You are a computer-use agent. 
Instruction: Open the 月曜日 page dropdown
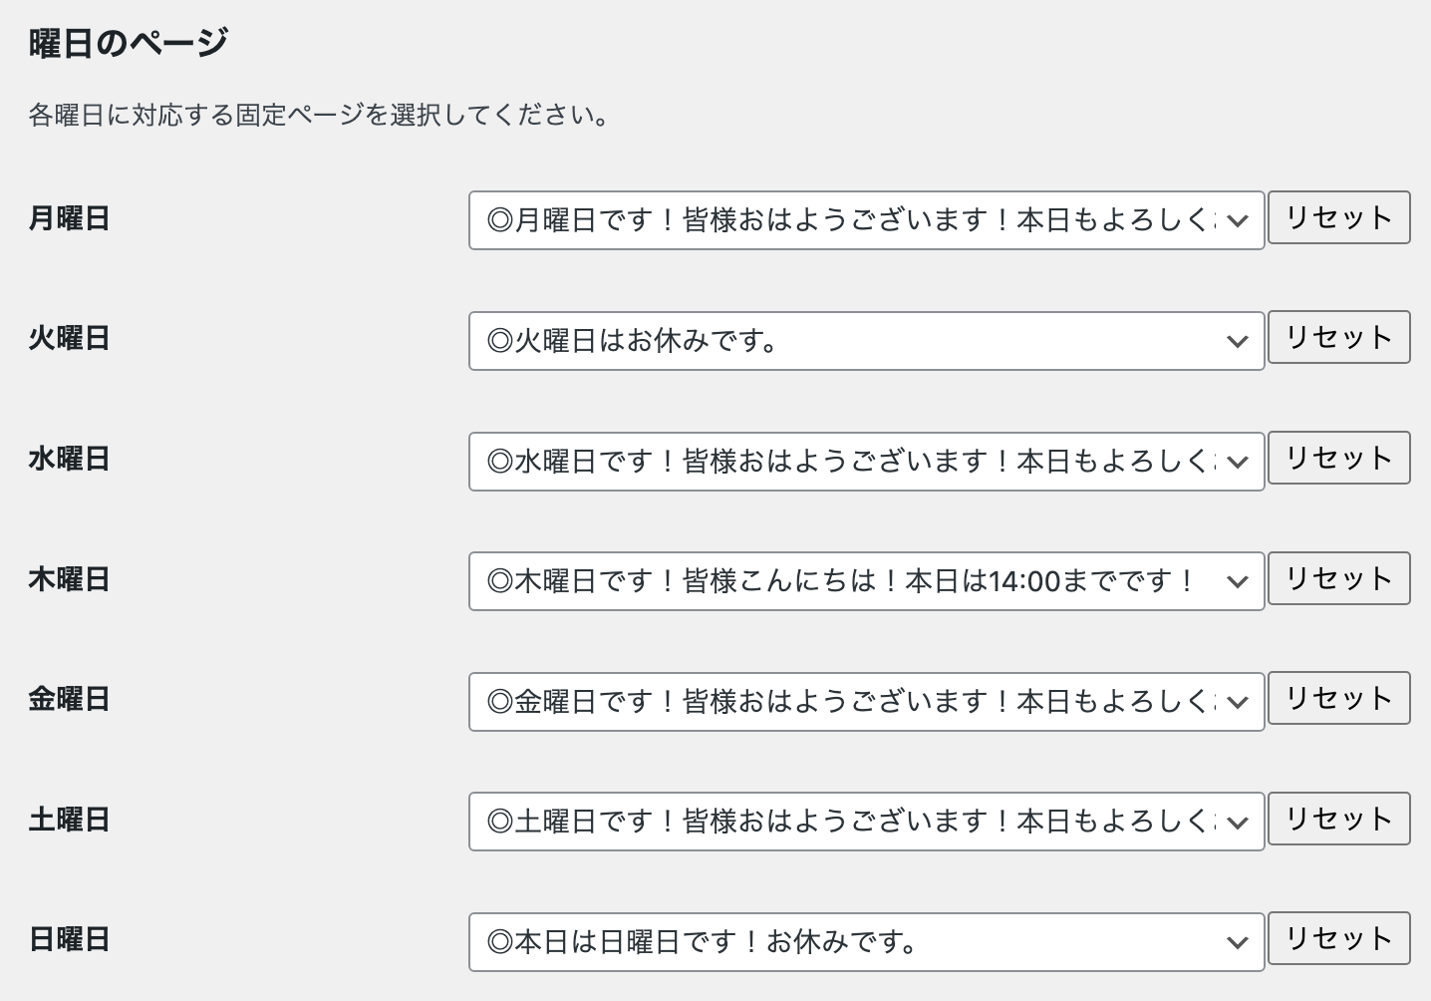[866, 220]
